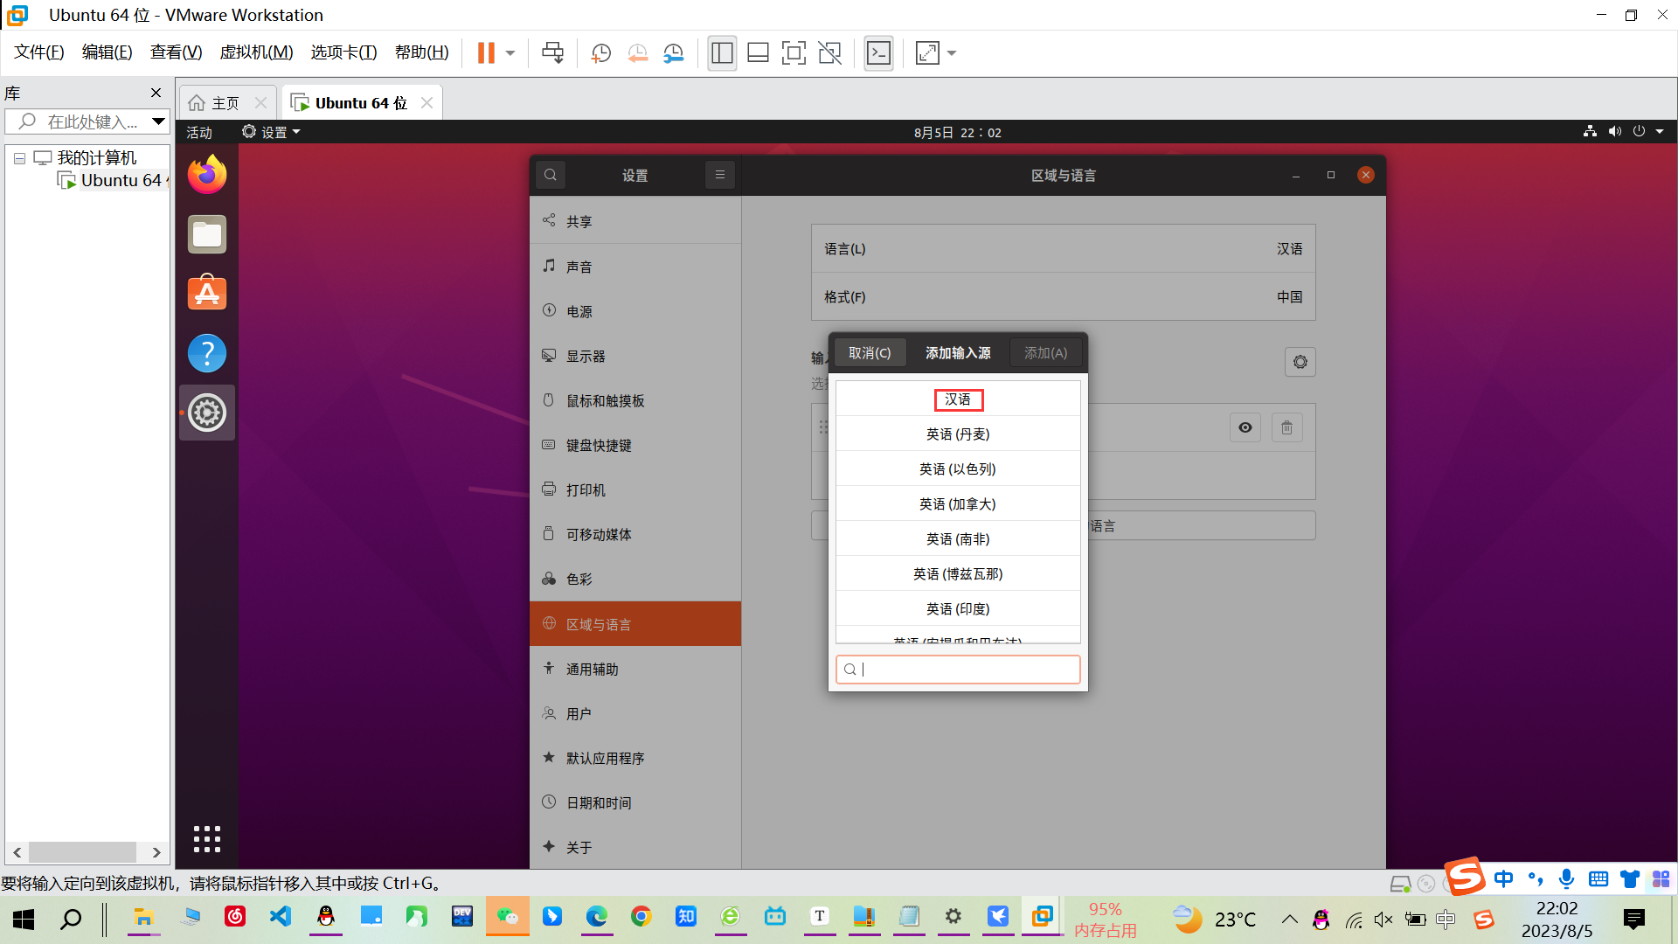Click the 添加(A) button
The width and height of the screenshot is (1678, 944).
coord(1045,353)
